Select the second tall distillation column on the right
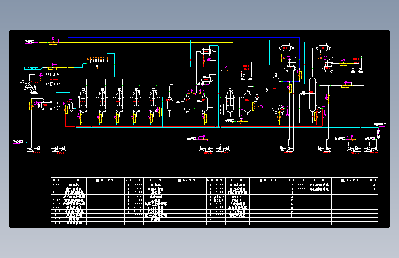Viewport: 399px width, 258px height. point(312,94)
